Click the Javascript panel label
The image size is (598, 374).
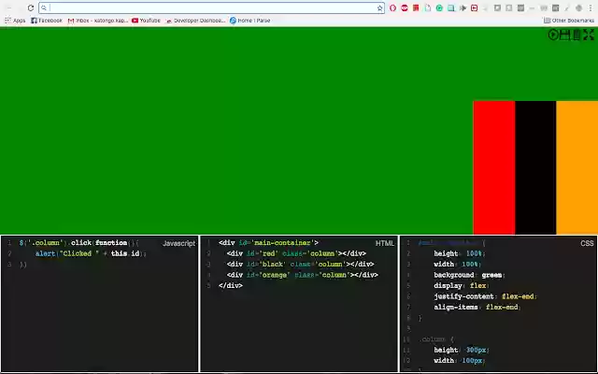point(178,243)
